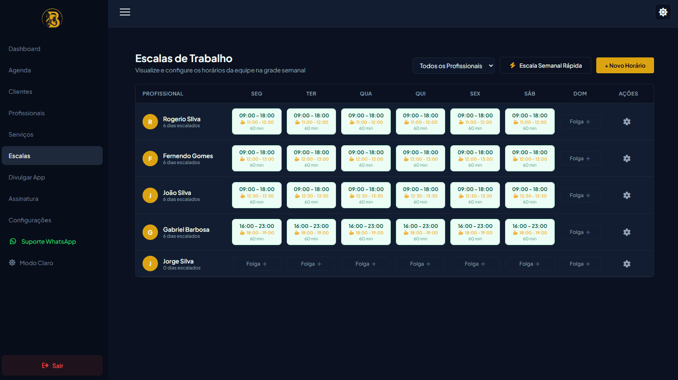678x380 pixels.
Task: Add Sunday shift for Gabriel Barbosa
Action: 580,232
